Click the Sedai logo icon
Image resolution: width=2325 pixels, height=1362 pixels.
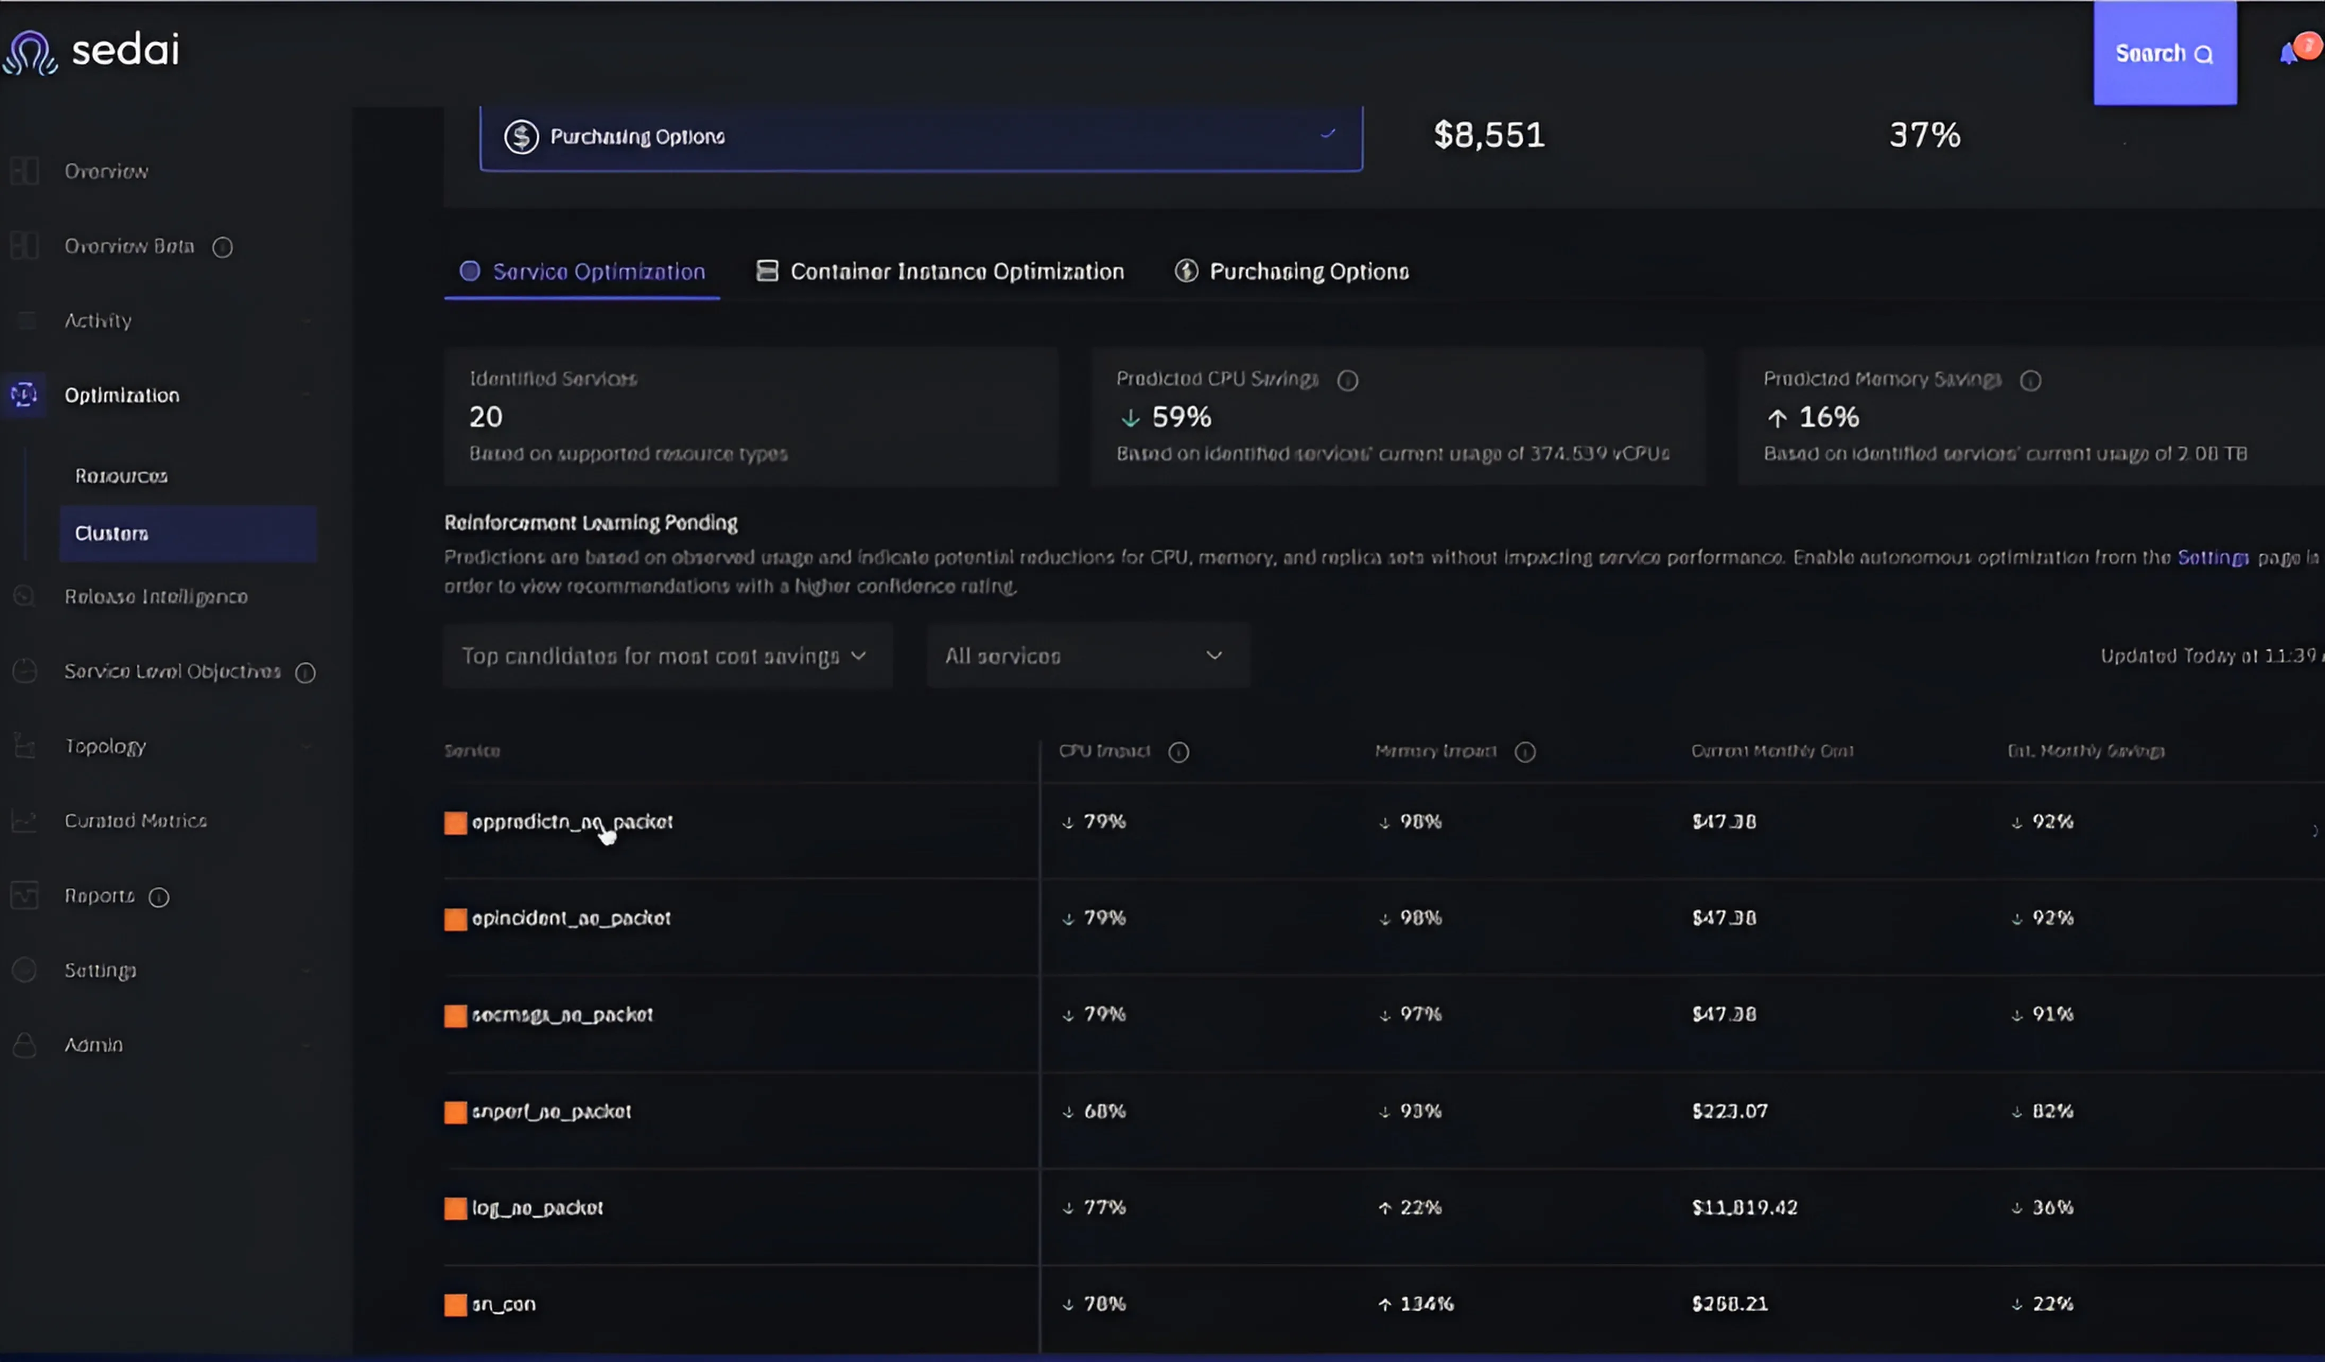coord(30,51)
